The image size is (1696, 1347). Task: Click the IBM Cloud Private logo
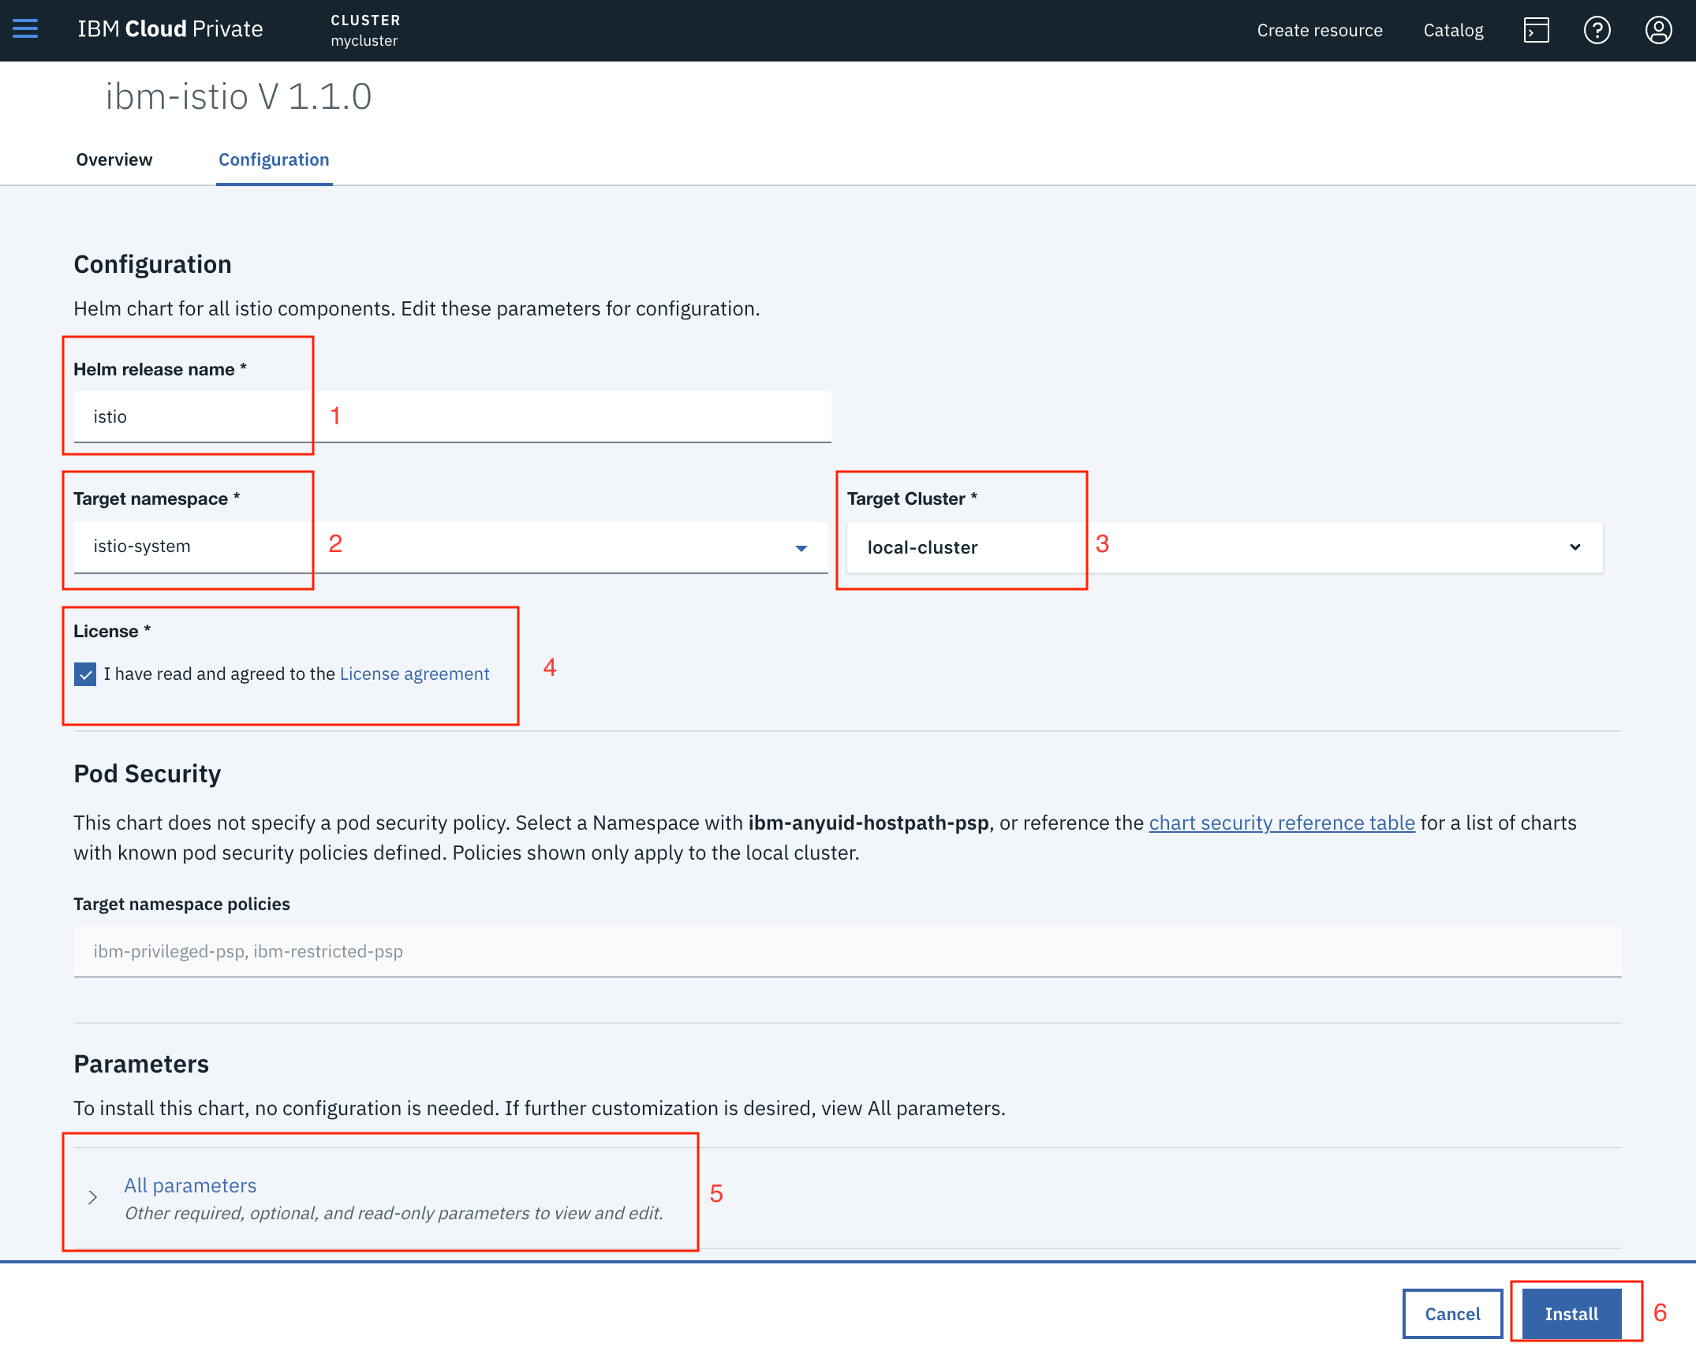tap(170, 29)
